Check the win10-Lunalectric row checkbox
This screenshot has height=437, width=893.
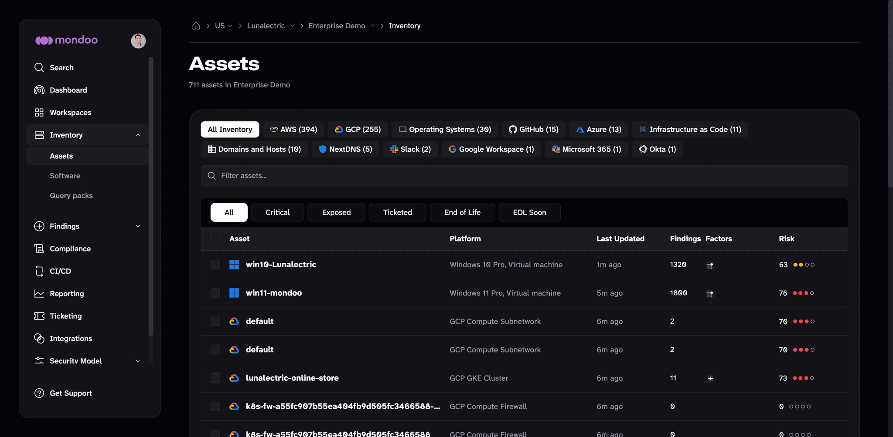pyautogui.click(x=215, y=264)
